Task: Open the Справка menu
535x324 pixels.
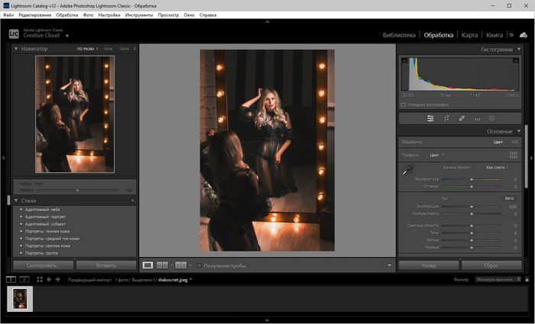Action: [208, 15]
